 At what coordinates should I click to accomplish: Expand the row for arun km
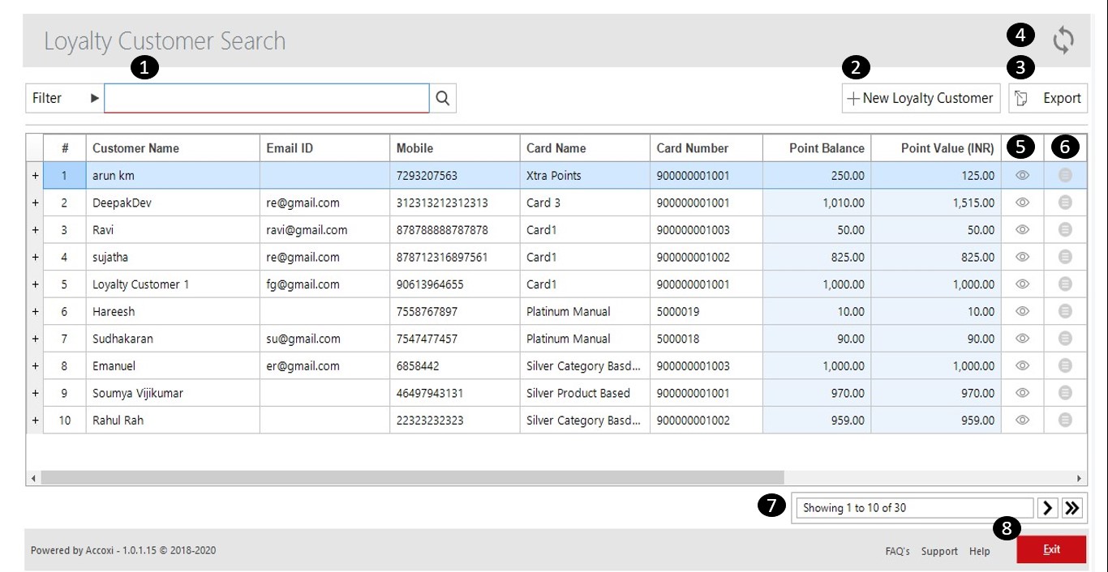tap(35, 176)
